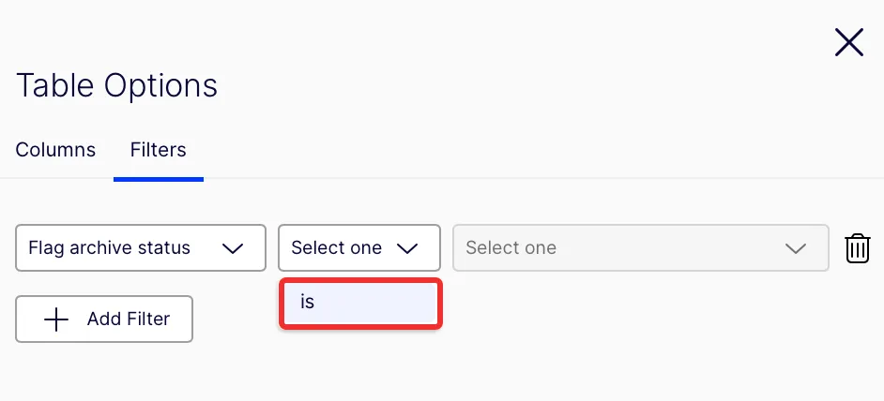Close the Table Options panel
The image size is (884, 401).
[848, 42]
